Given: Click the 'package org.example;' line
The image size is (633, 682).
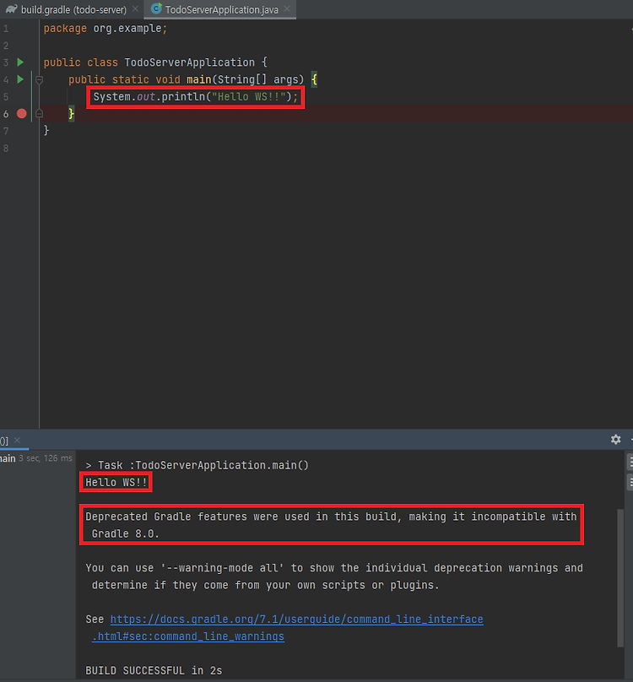Looking at the screenshot, I should (105, 28).
